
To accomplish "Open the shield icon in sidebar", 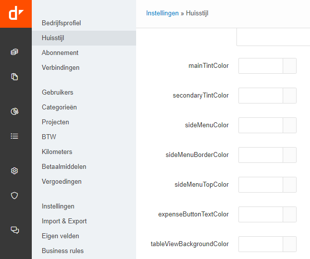I will coord(15,196).
